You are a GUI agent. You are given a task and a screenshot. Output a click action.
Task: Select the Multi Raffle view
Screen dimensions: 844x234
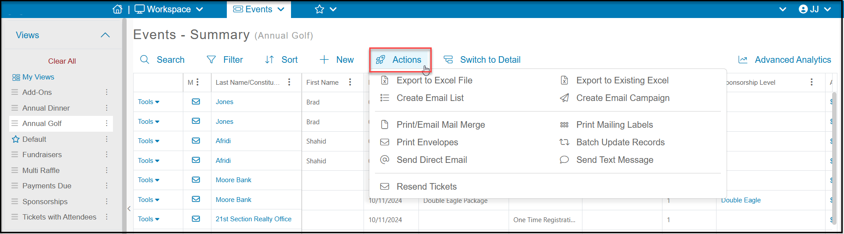[41, 170]
